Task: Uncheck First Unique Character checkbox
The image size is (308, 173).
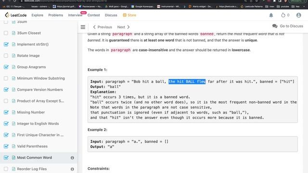Action: [x=6, y=135]
